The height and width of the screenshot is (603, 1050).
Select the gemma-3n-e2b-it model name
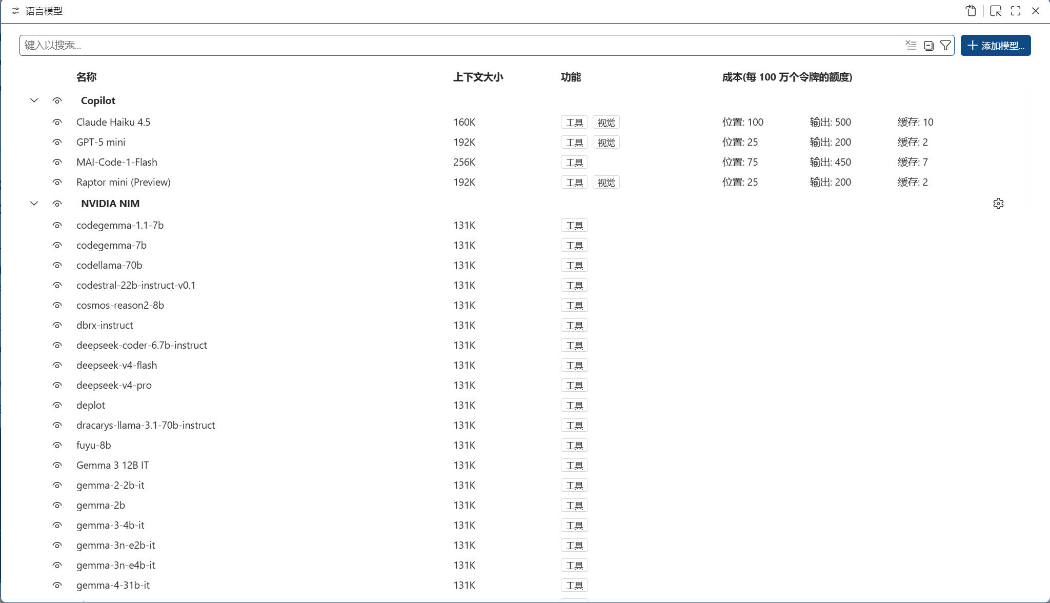(x=116, y=545)
